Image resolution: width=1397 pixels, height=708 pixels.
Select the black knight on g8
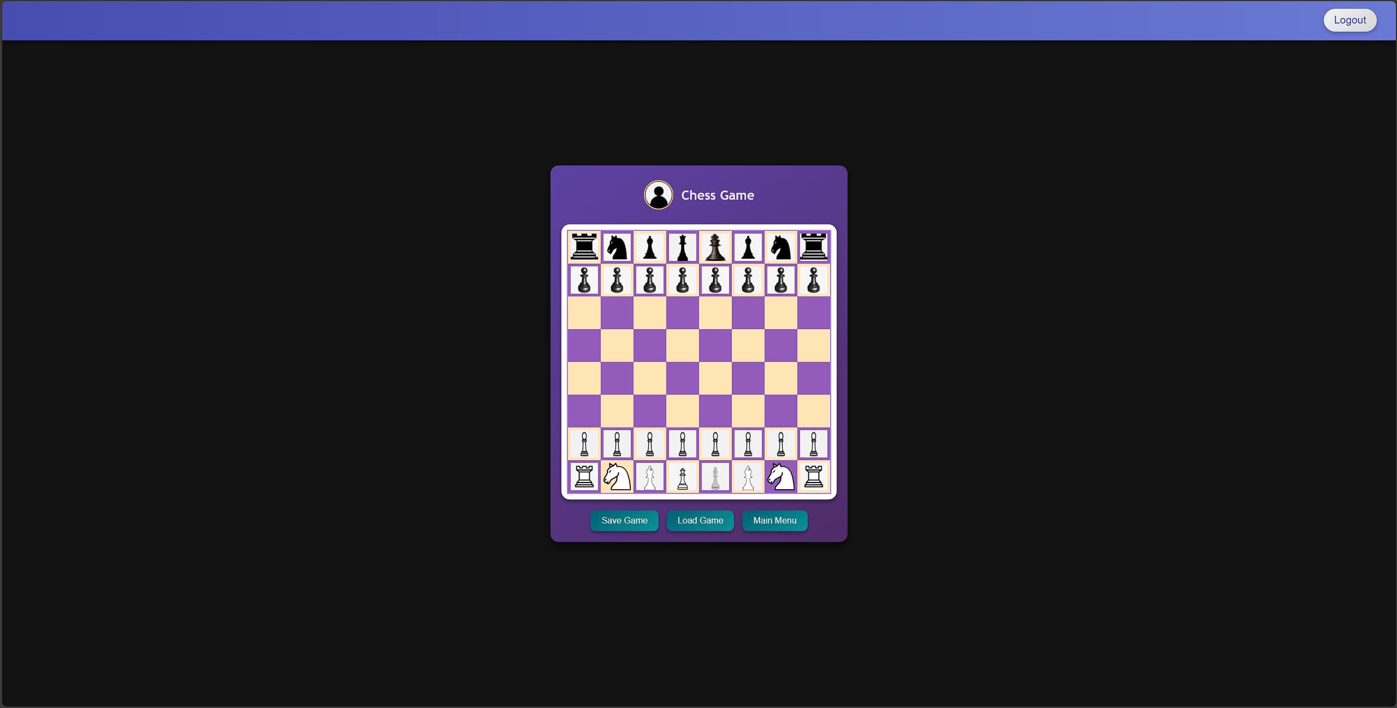click(x=780, y=247)
